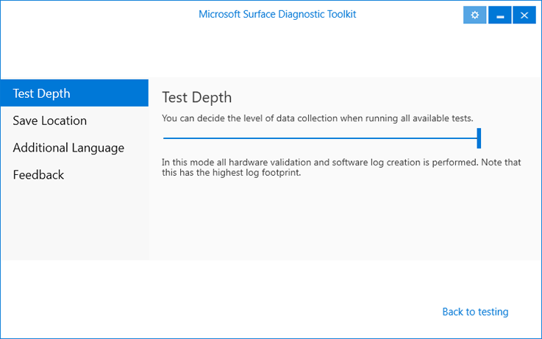The width and height of the screenshot is (542, 339).
Task: Open the settings gear icon
Action: pos(474,15)
